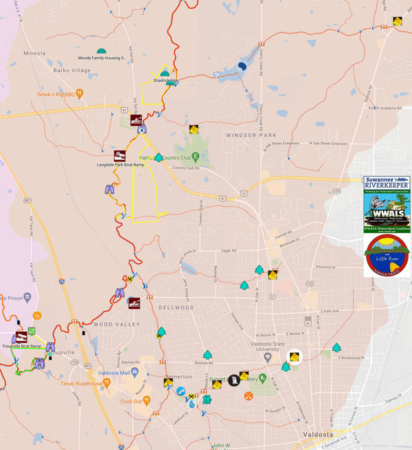Screen dimensions: 412x450
Task: Click the Cypress St label
Action: coord(393,399)
